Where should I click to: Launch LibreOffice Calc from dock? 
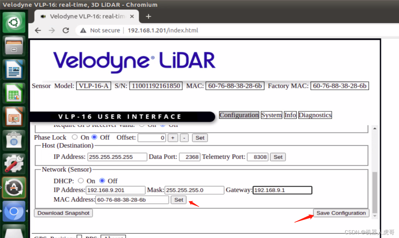tap(14, 93)
